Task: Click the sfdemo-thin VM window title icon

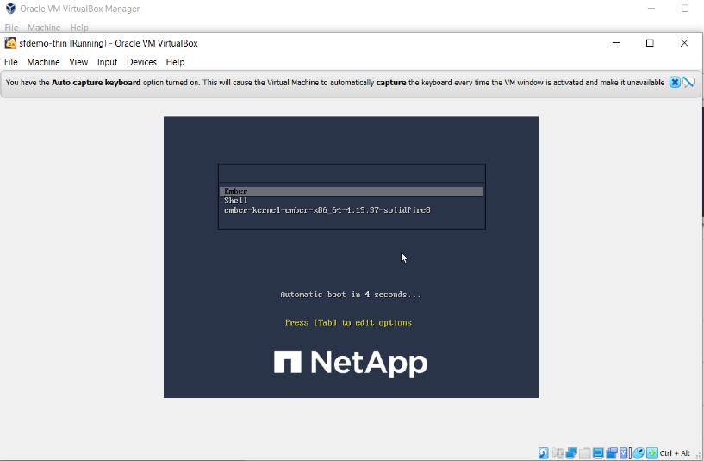Action: [10, 43]
